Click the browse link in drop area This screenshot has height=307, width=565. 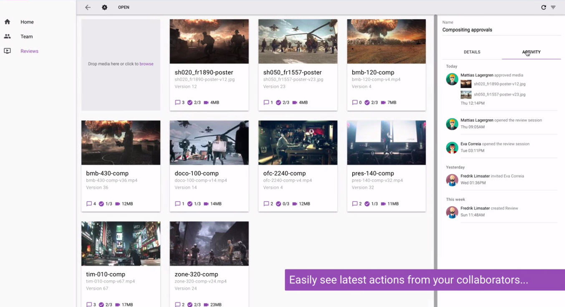pos(146,64)
